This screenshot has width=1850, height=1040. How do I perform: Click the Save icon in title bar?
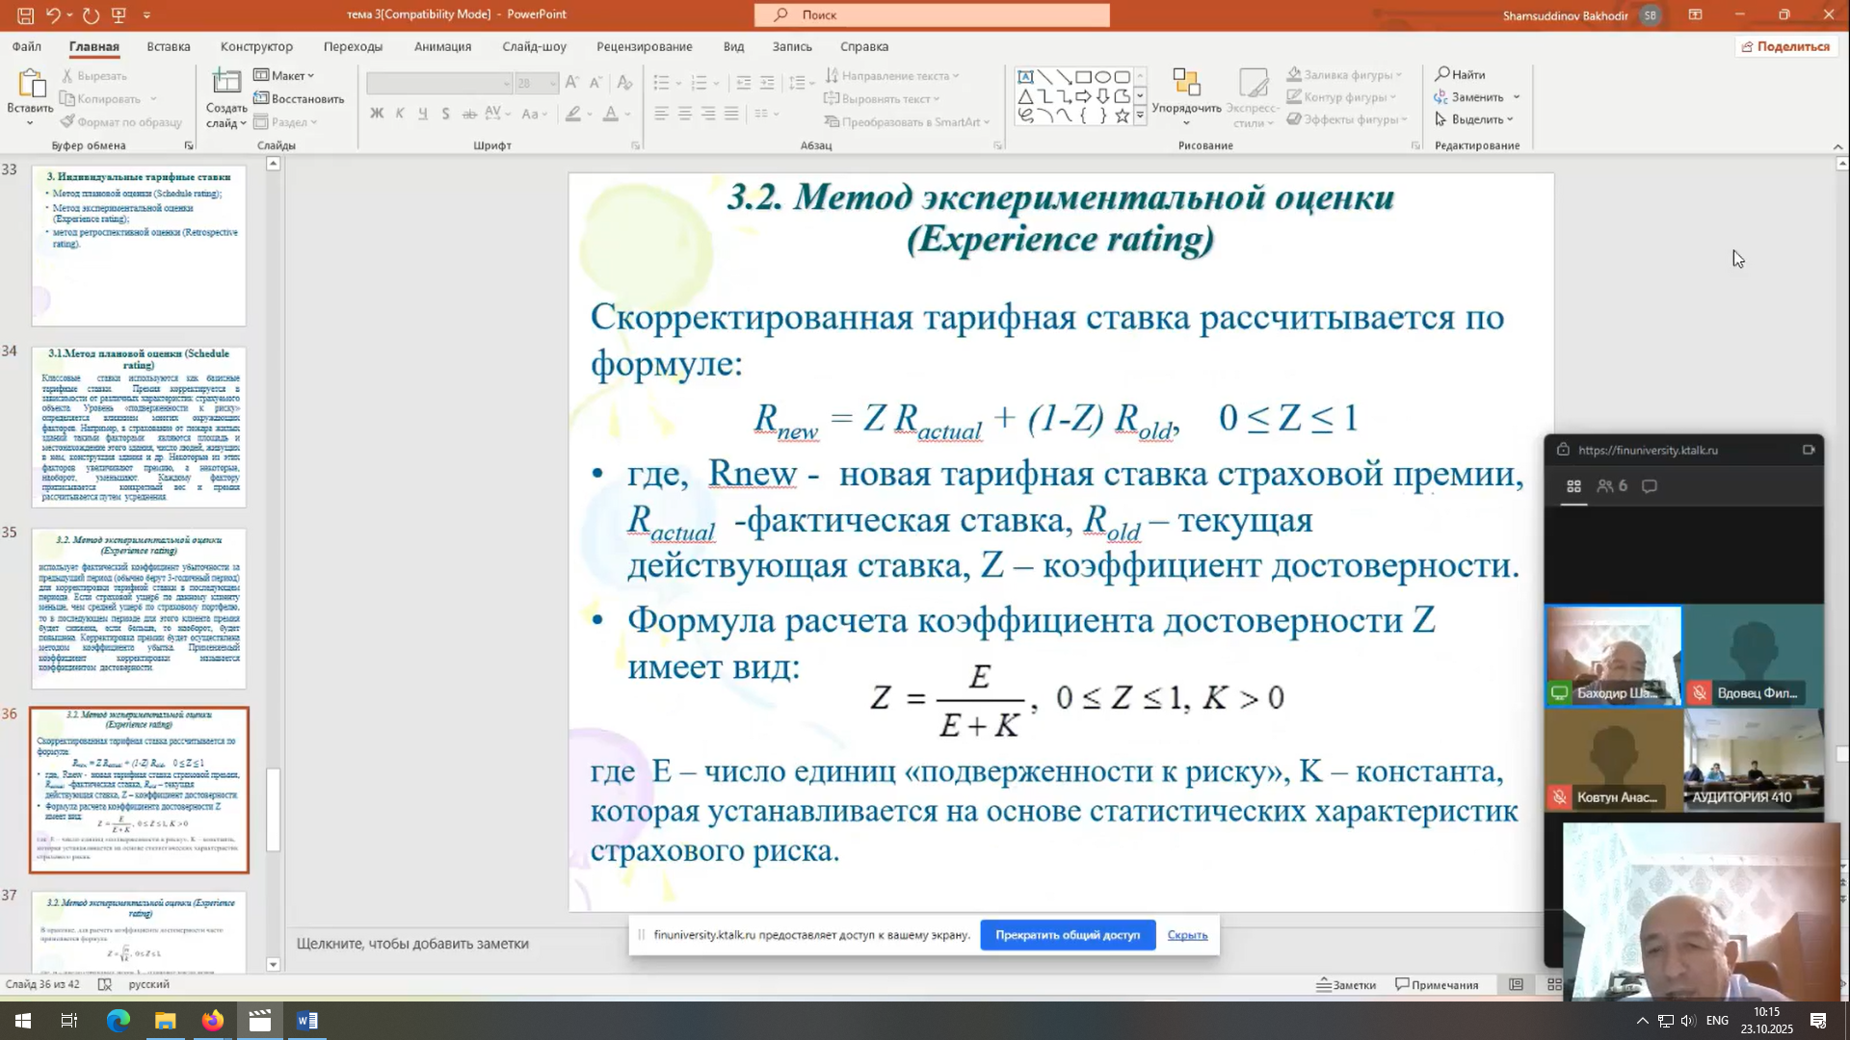(x=26, y=15)
